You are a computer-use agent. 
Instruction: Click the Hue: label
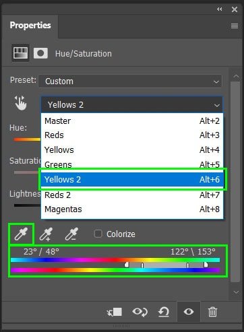tap(18, 128)
